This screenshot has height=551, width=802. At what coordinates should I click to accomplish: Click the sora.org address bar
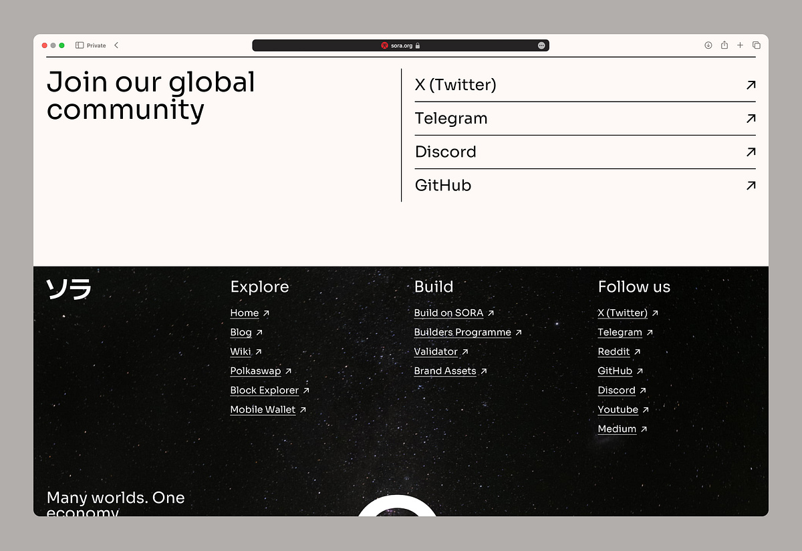coord(401,45)
